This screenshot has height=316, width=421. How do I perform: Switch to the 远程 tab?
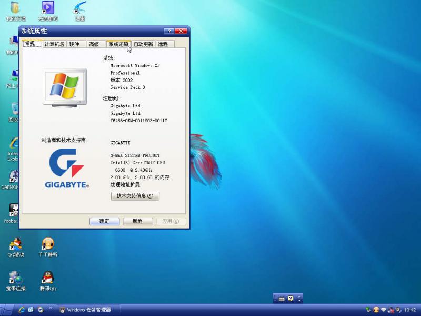[165, 44]
